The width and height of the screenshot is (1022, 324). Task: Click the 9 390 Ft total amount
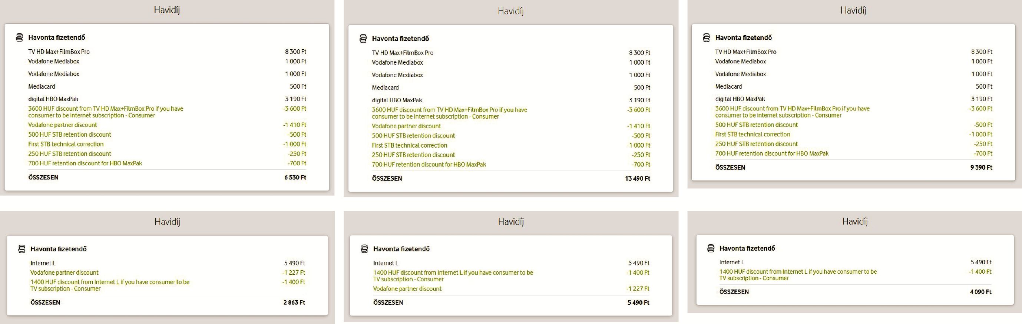click(981, 167)
